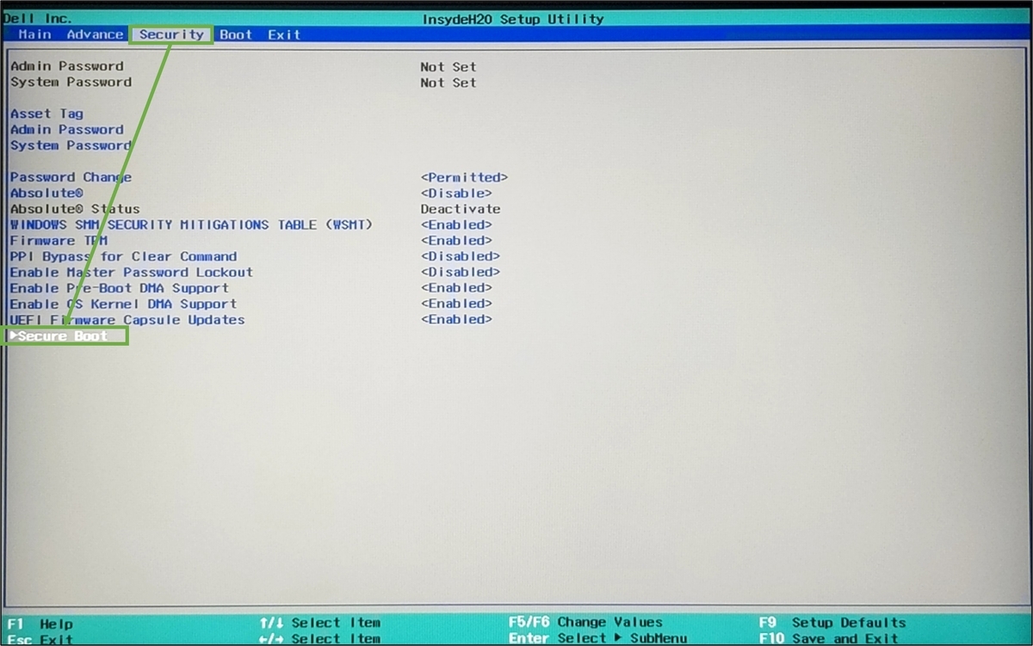Select Enable OS Kernel DMA Support option
Screen dimensions: 1033x646
(123, 304)
